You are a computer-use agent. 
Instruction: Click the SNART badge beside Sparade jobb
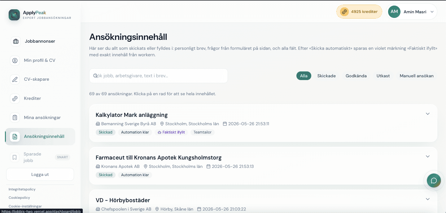[63, 157]
